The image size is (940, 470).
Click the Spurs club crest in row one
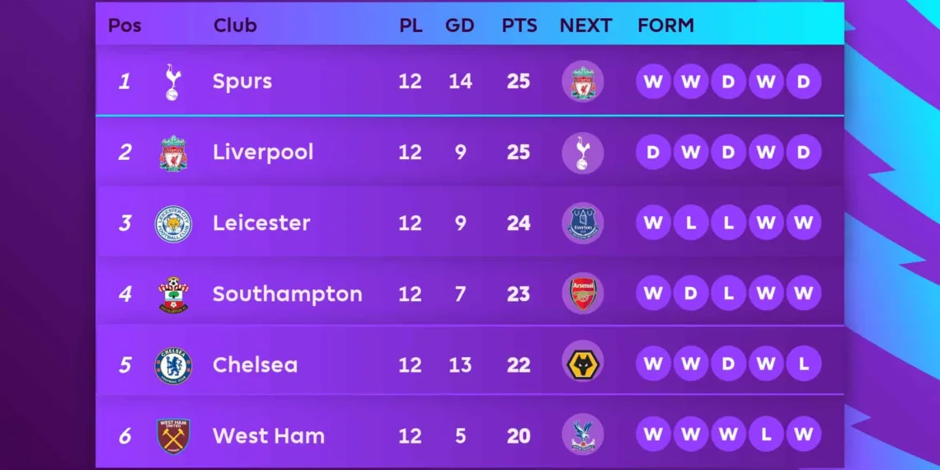(x=172, y=82)
